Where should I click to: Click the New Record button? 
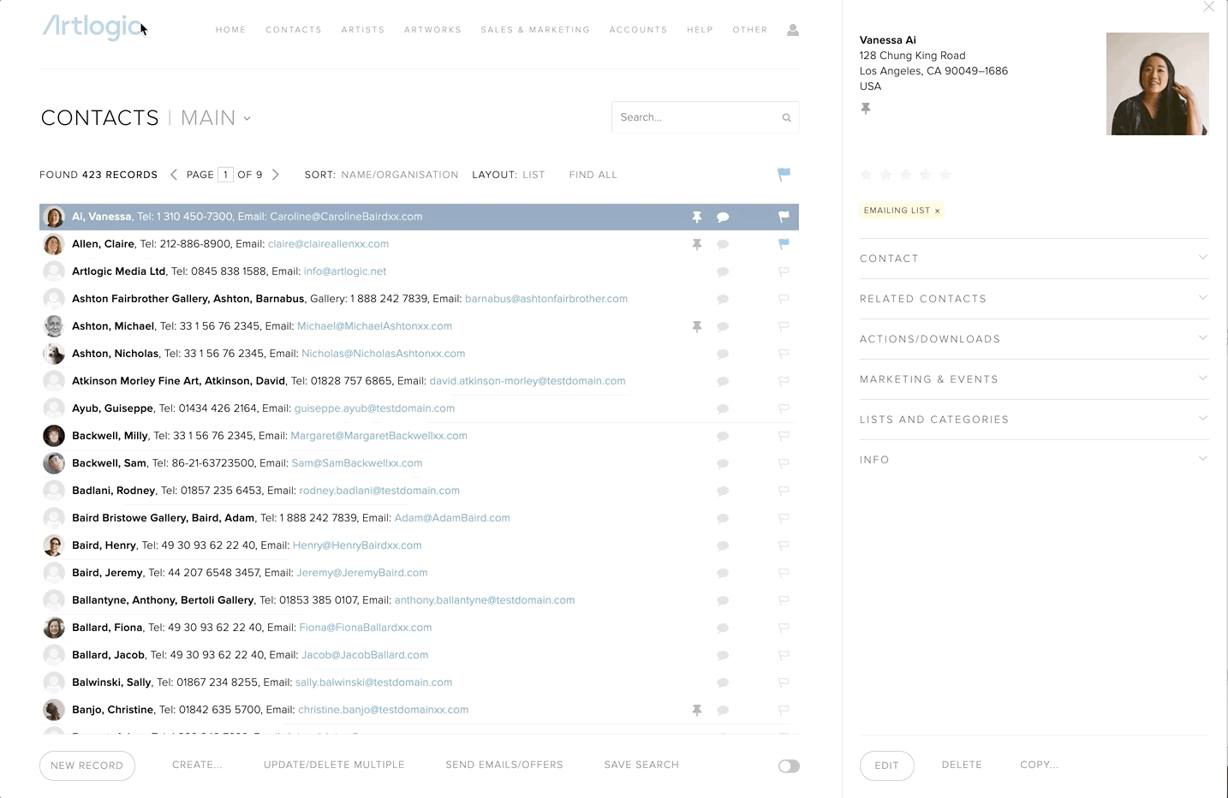[x=87, y=765]
